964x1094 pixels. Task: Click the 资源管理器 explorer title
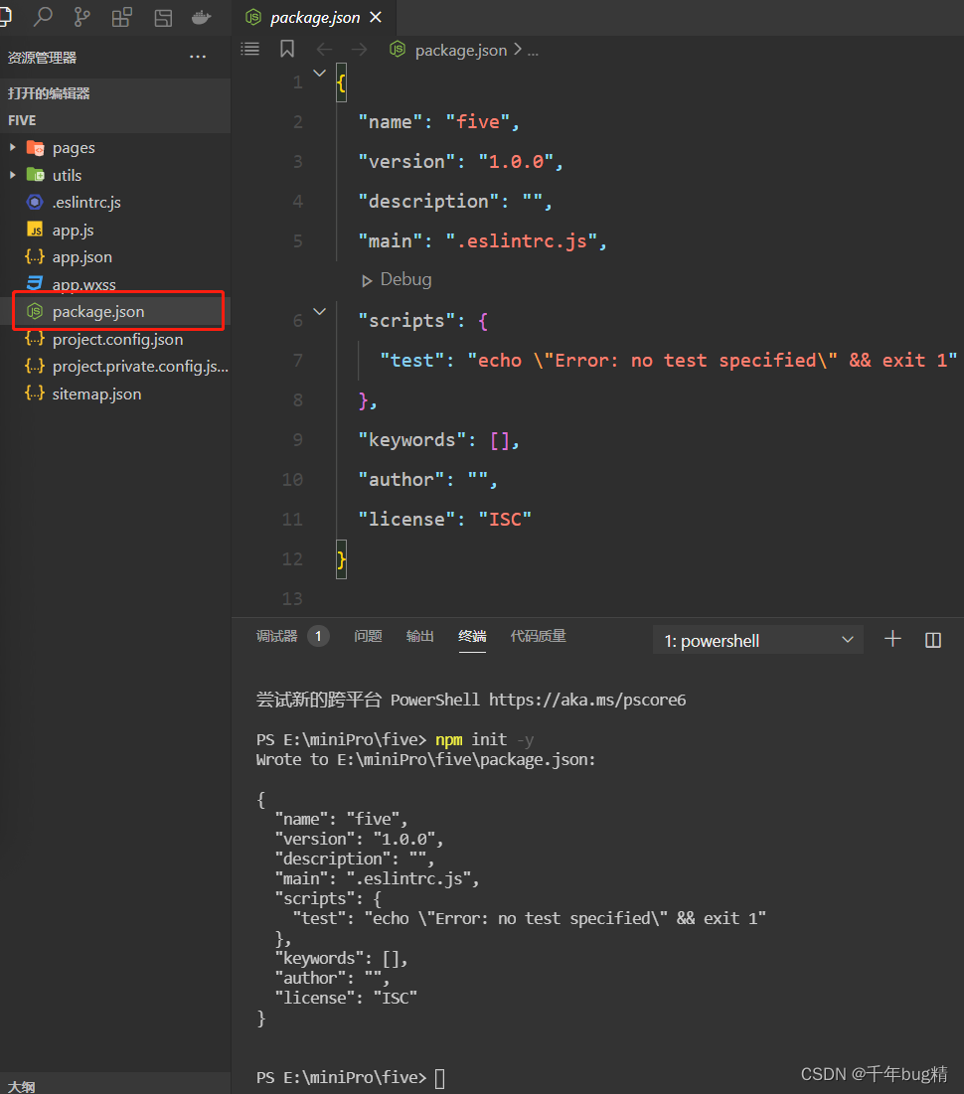[x=42, y=58]
